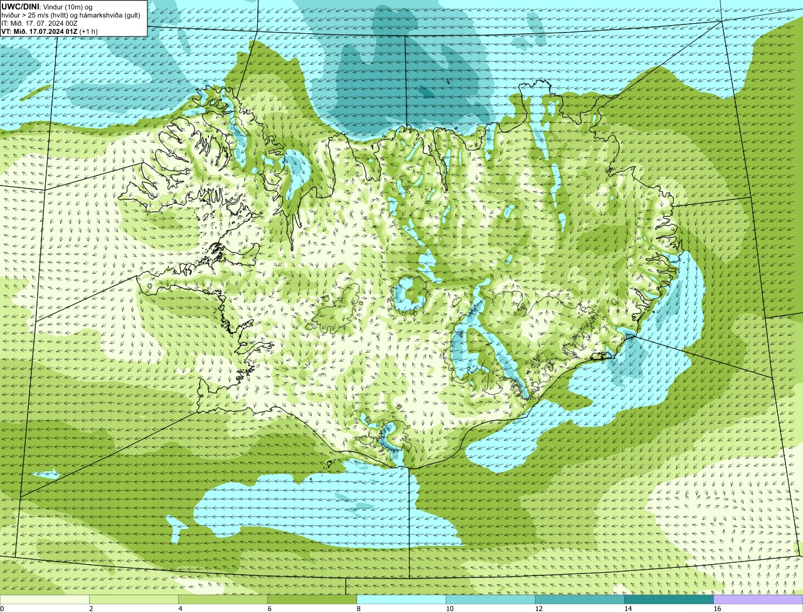Click the light green 2–4 m/s legend swatch
803x613 pixels.
coord(134,599)
